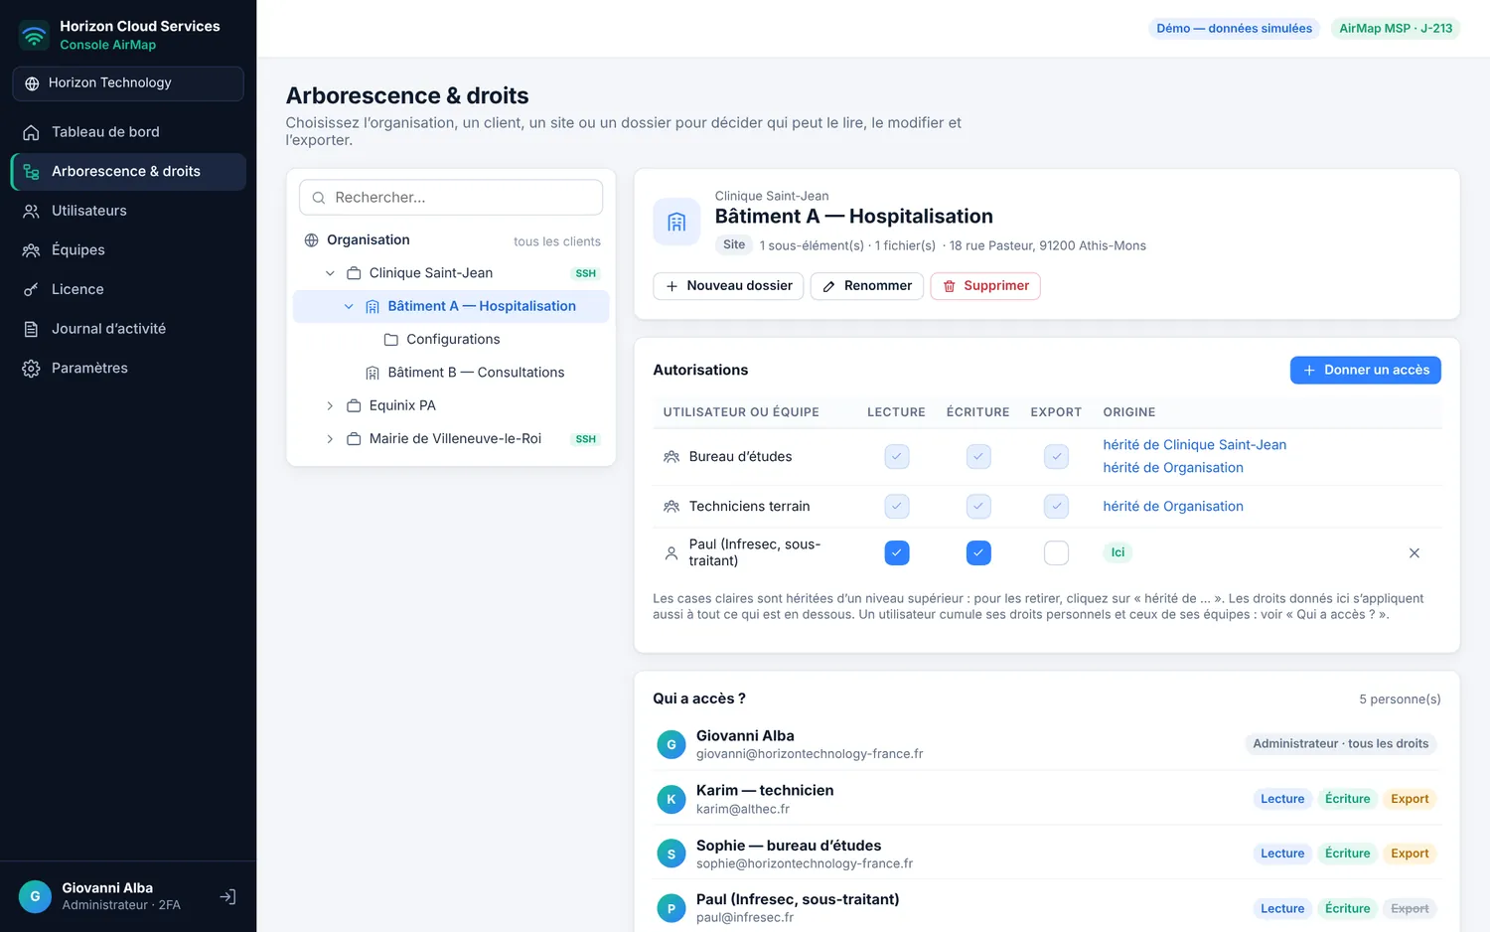This screenshot has width=1490, height=932.
Task: Click Sophie's S avatar
Action: [x=671, y=854]
